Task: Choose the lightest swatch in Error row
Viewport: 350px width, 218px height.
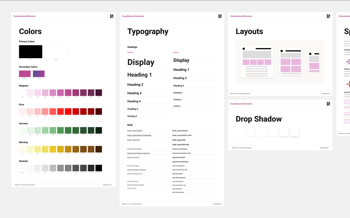Action: 22,111
